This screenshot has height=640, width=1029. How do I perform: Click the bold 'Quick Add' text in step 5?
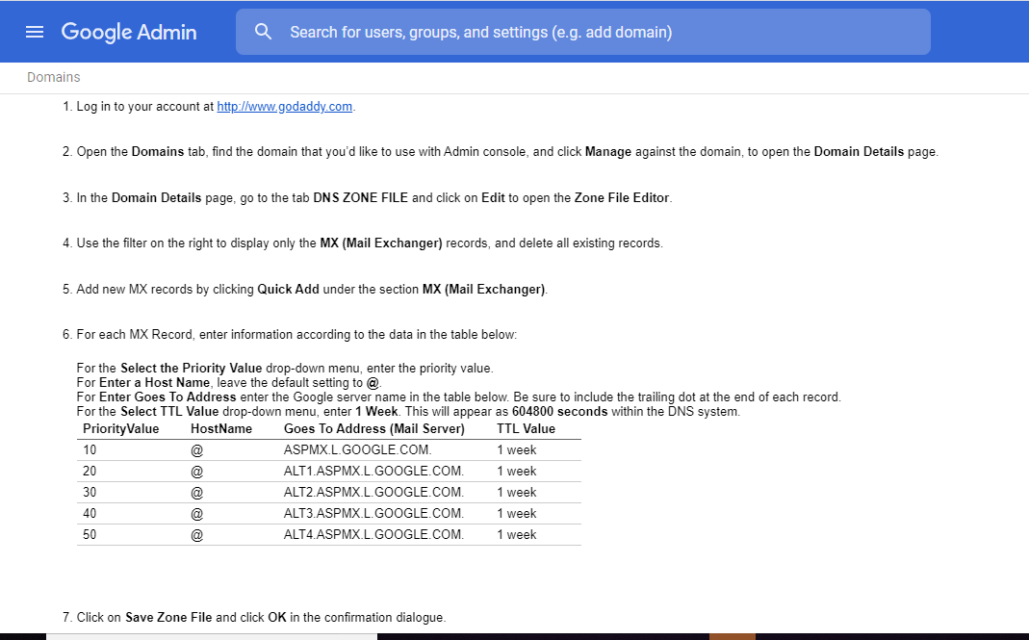[x=288, y=289]
